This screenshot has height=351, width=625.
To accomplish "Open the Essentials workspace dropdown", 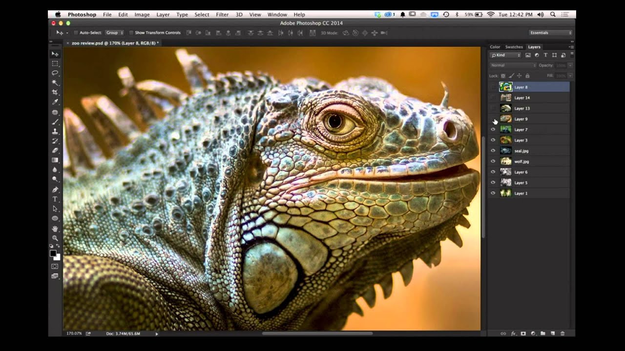I will point(550,33).
